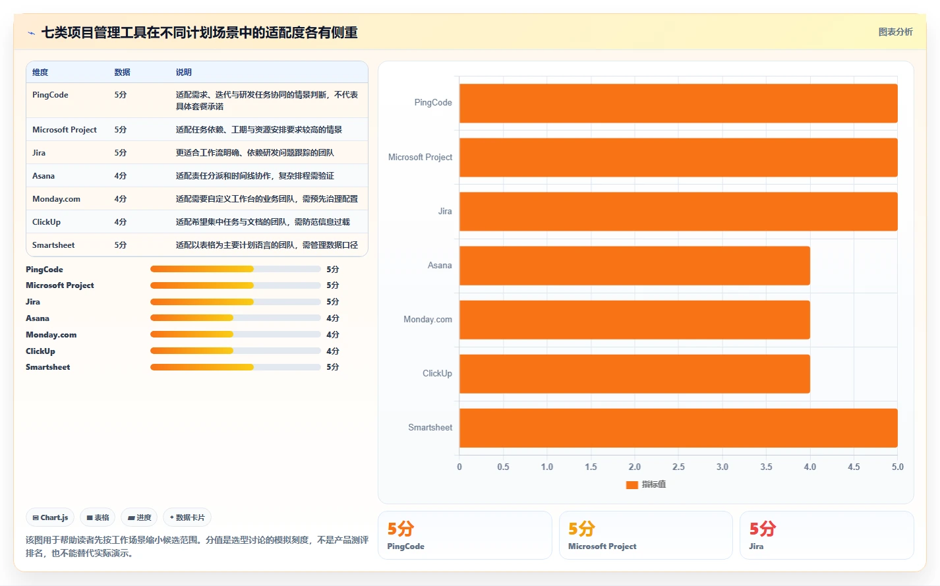
Task: Click the Jira bar in chart
Action: point(678,212)
